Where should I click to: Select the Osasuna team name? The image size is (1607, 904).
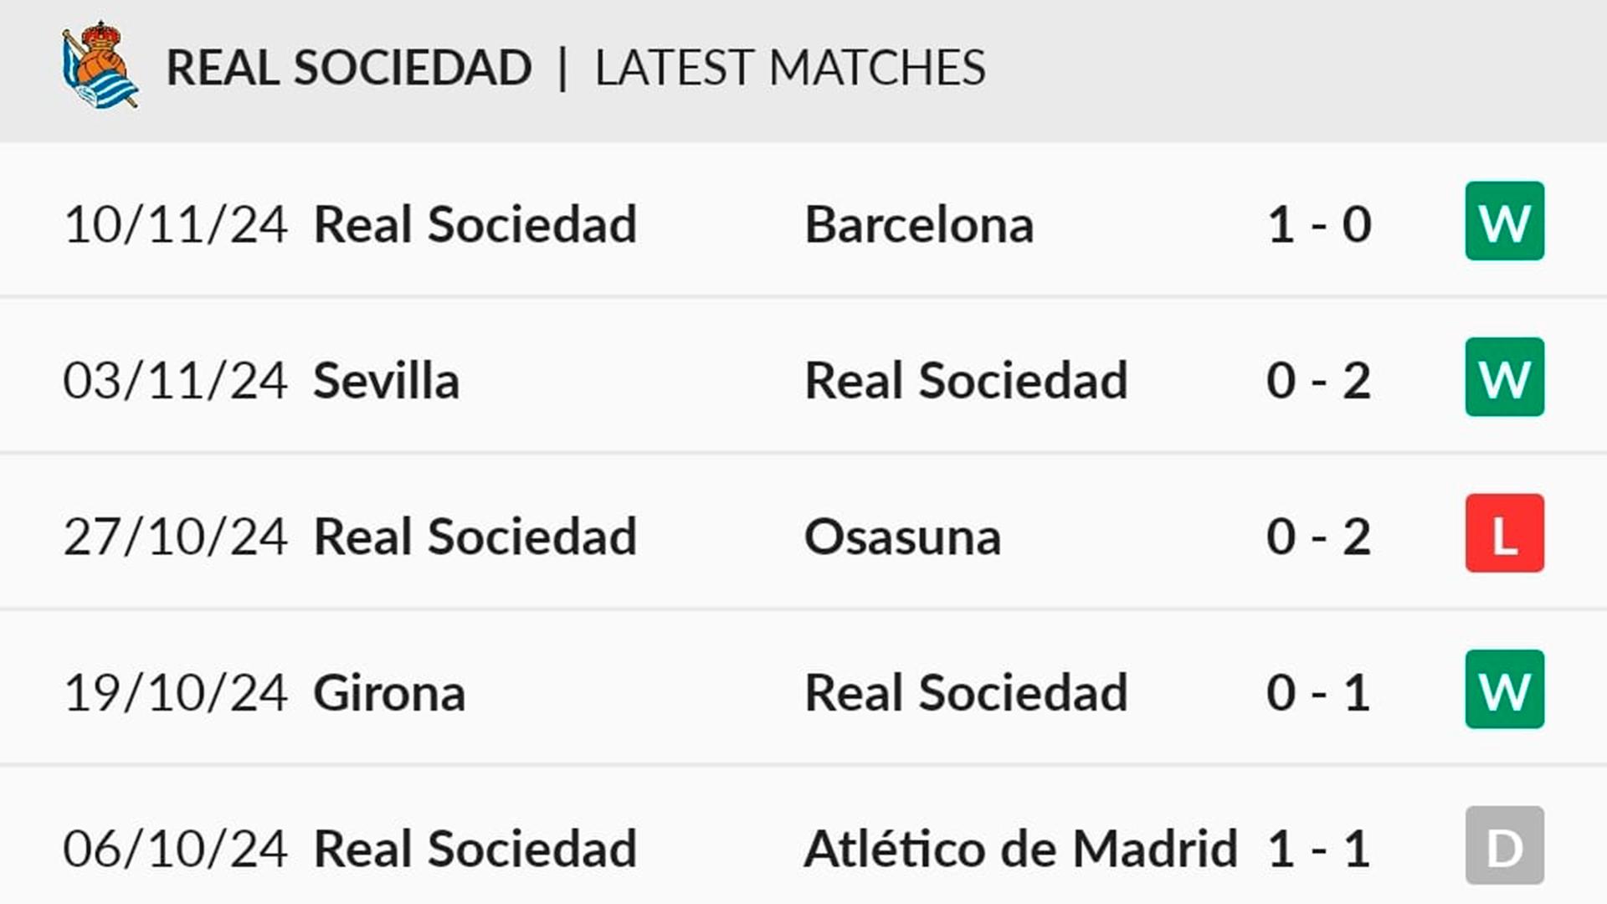(x=902, y=537)
